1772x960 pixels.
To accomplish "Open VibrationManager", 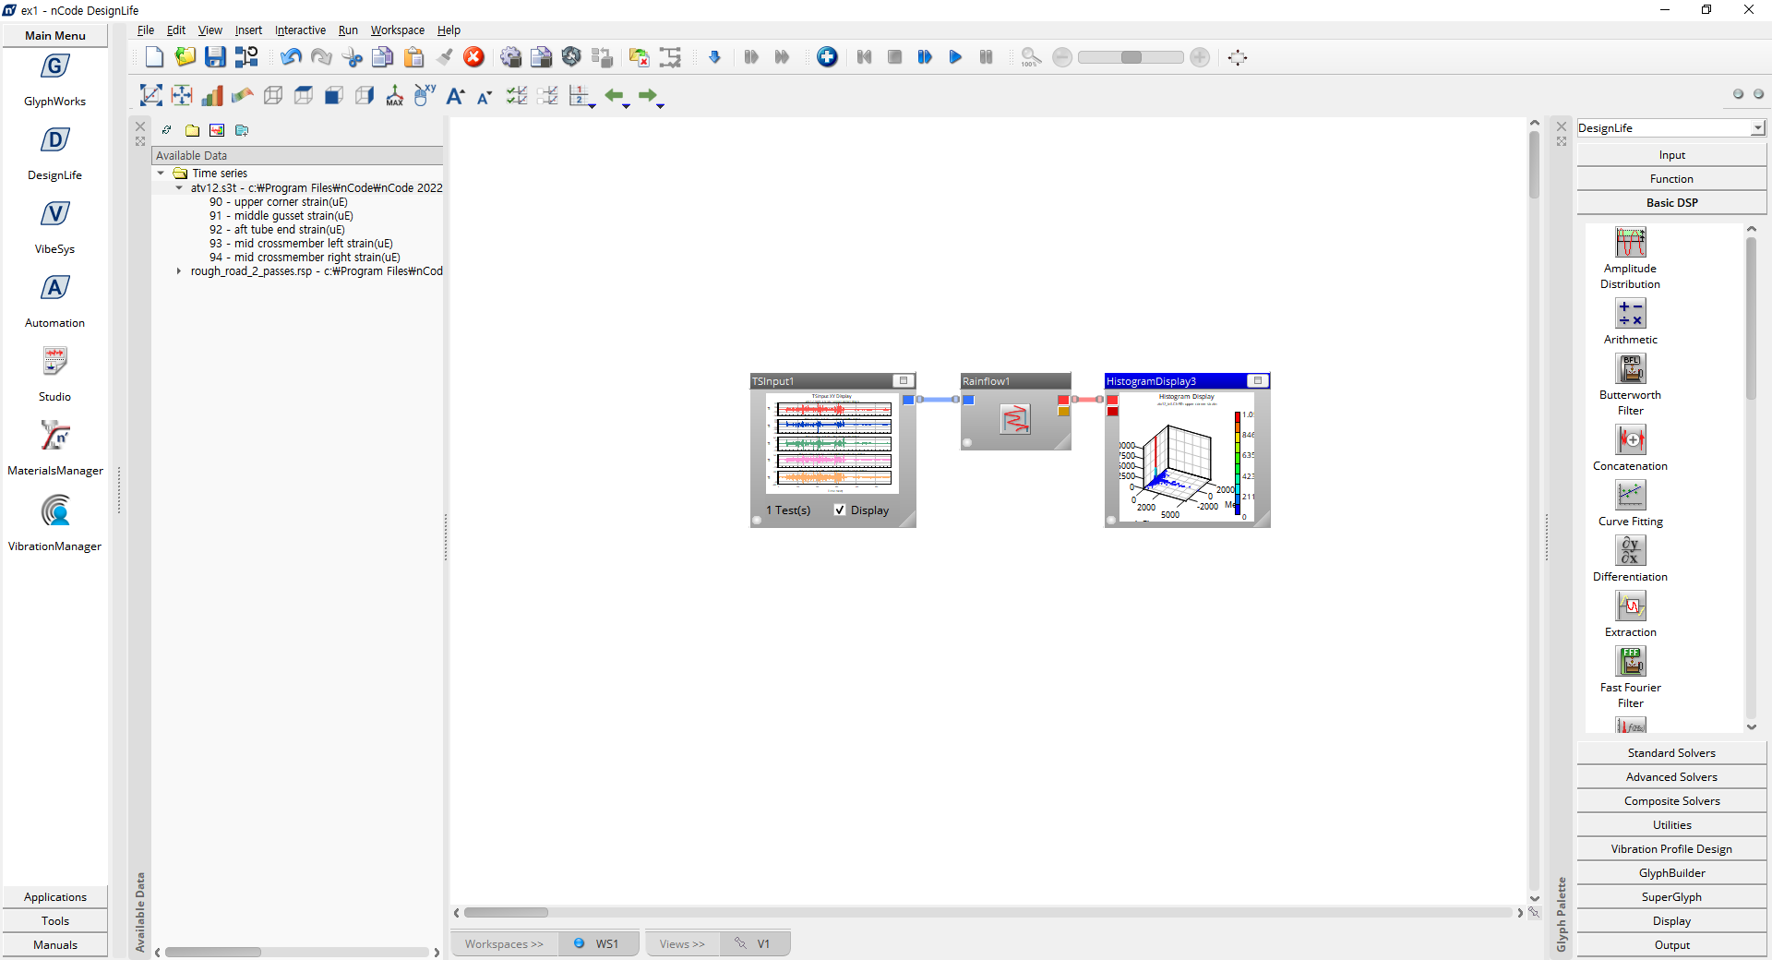I will click(x=54, y=510).
